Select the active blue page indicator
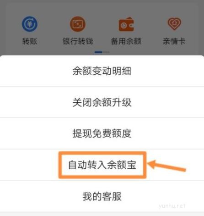The width and height of the screenshot is (204, 216). coord(98,52)
